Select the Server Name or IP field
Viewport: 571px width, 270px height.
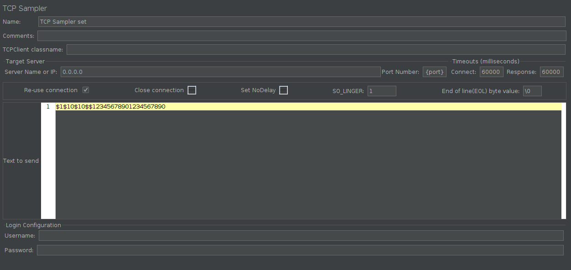182,72
